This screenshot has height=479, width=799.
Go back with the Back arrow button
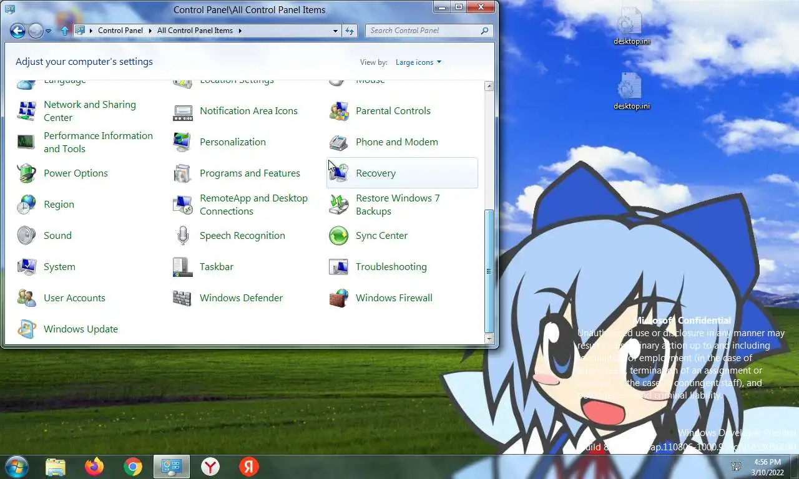coord(17,31)
